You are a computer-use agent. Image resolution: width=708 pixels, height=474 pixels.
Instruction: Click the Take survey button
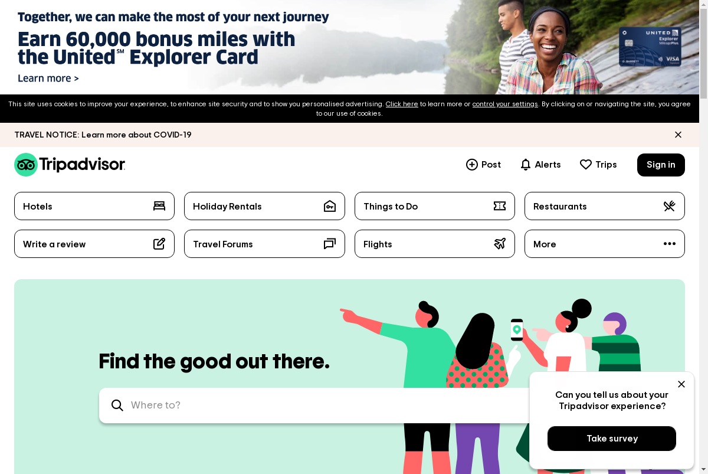tap(612, 439)
